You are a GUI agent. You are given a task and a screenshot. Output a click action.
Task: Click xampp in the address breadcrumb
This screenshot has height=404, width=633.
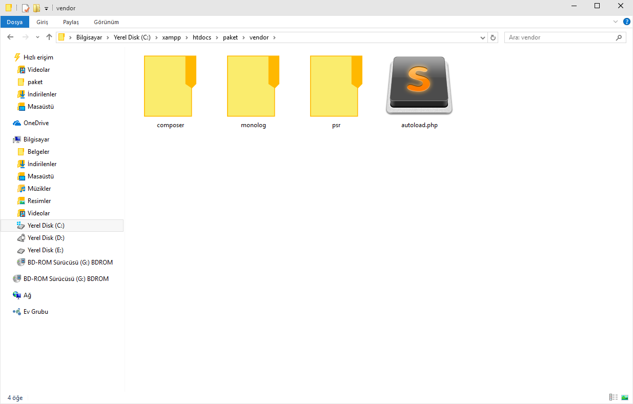click(x=172, y=37)
